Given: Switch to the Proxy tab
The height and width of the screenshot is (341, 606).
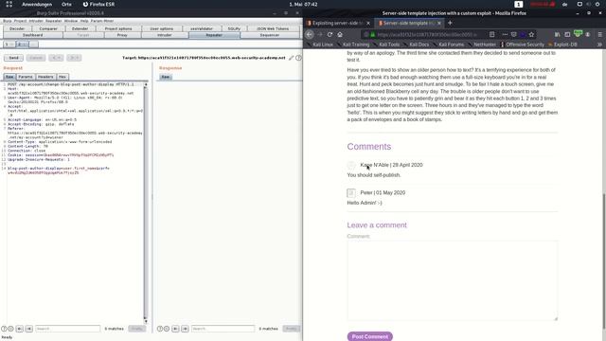Looking at the screenshot, I should [x=122, y=35].
